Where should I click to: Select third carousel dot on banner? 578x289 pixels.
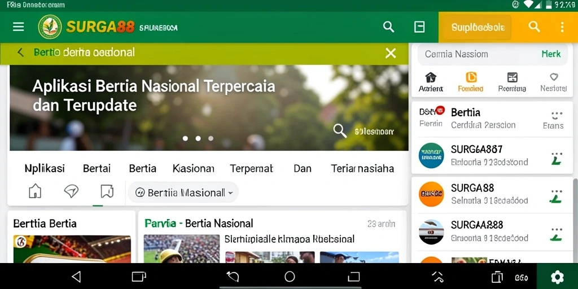[x=211, y=139]
